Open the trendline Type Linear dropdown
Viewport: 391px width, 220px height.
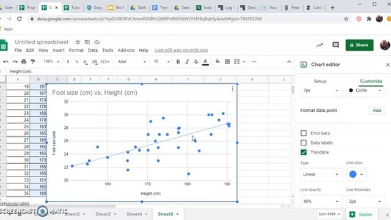click(321, 174)
